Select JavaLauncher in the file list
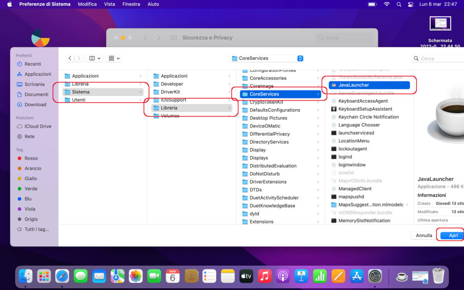 [x=369, y=85]
